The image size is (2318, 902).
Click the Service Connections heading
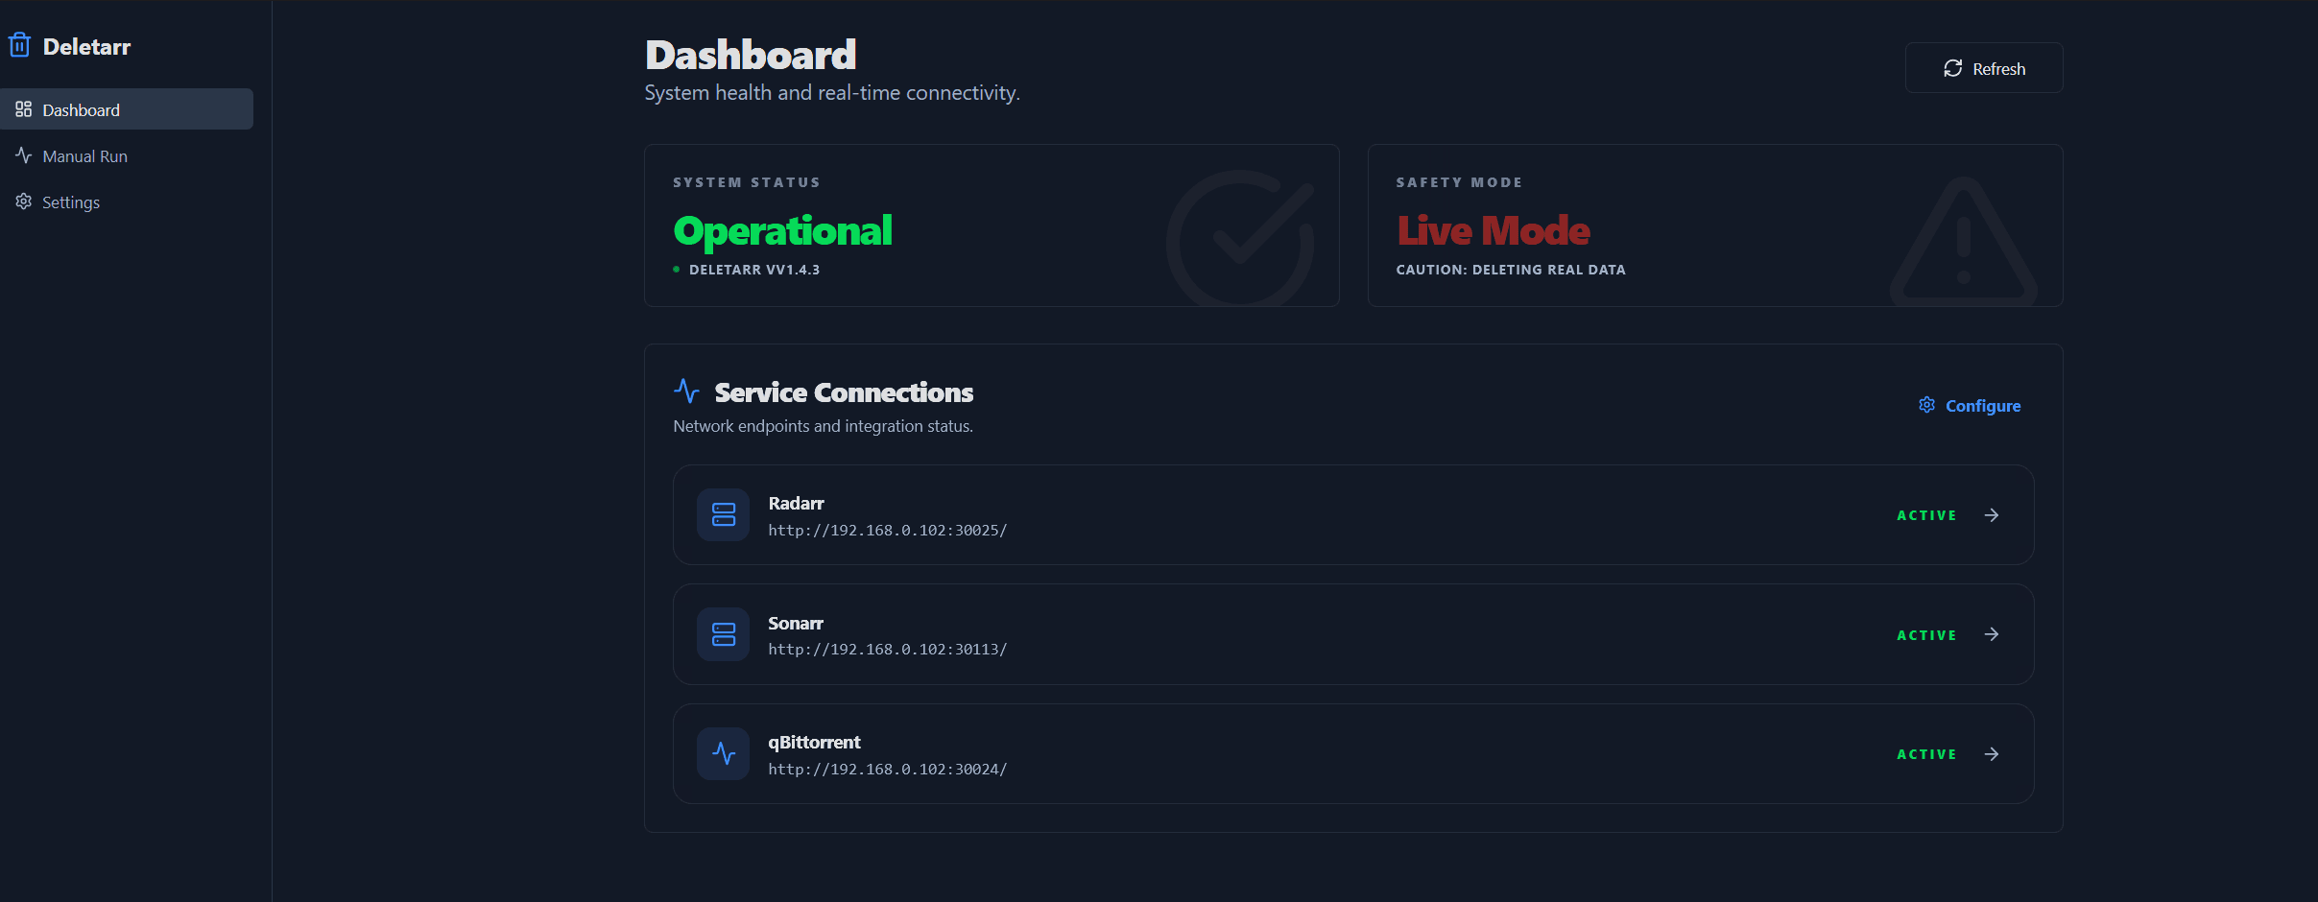[844, 392]
